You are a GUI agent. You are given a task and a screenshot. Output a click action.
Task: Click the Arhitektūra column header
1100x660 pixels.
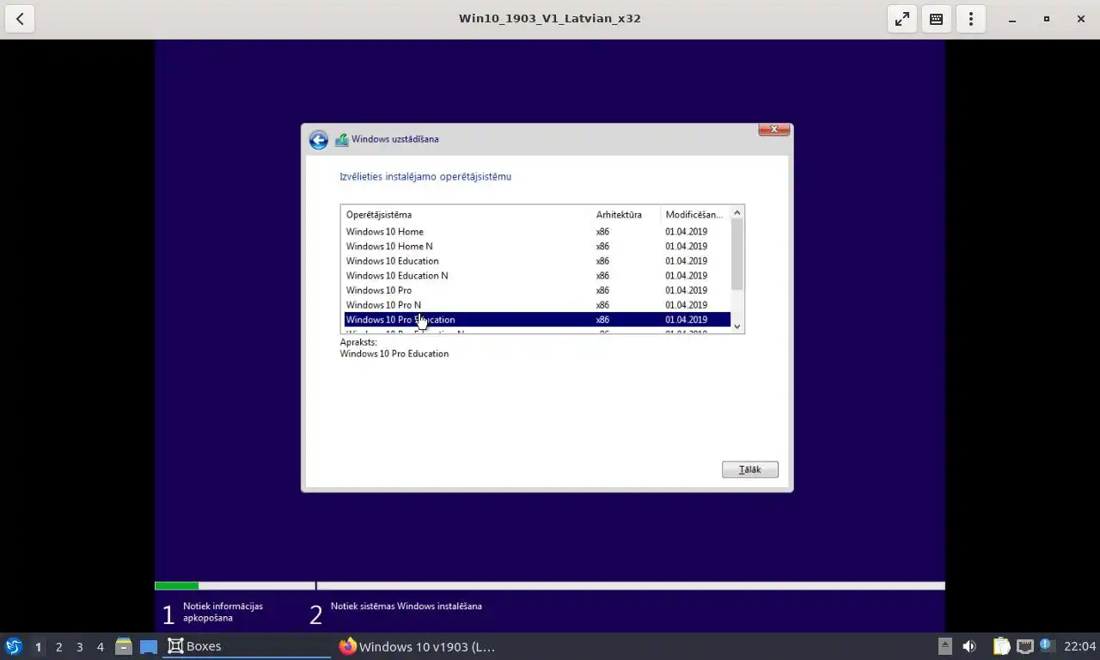coord(626,215)
